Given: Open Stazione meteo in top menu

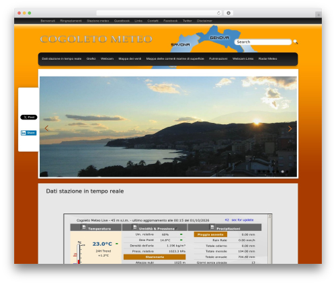Looking at the screenshot, I should pos(98,21).
